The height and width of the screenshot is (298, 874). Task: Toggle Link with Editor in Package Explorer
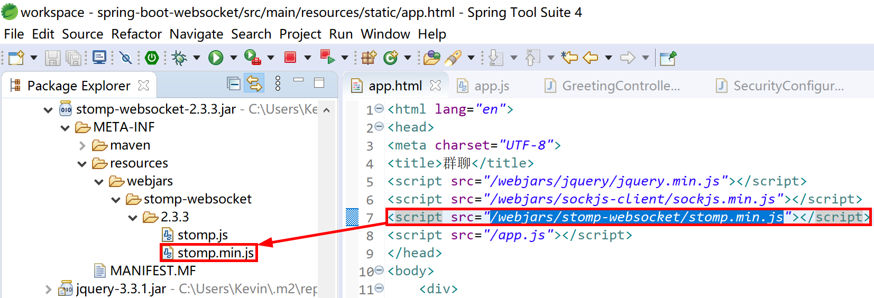[x=254, y=83]
